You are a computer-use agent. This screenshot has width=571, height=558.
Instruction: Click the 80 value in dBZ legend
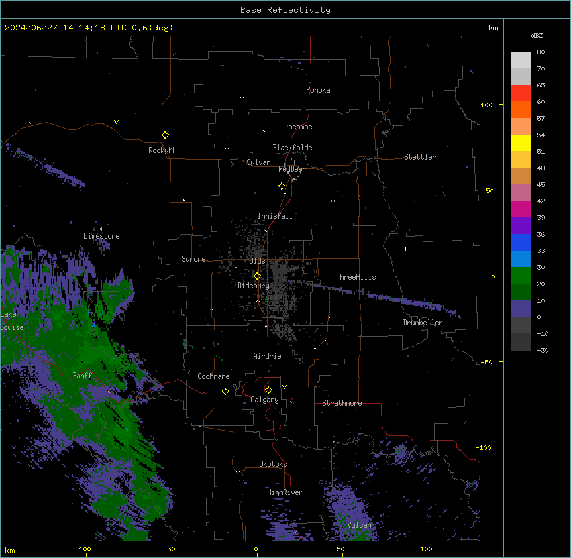click(x=541, y=52)
